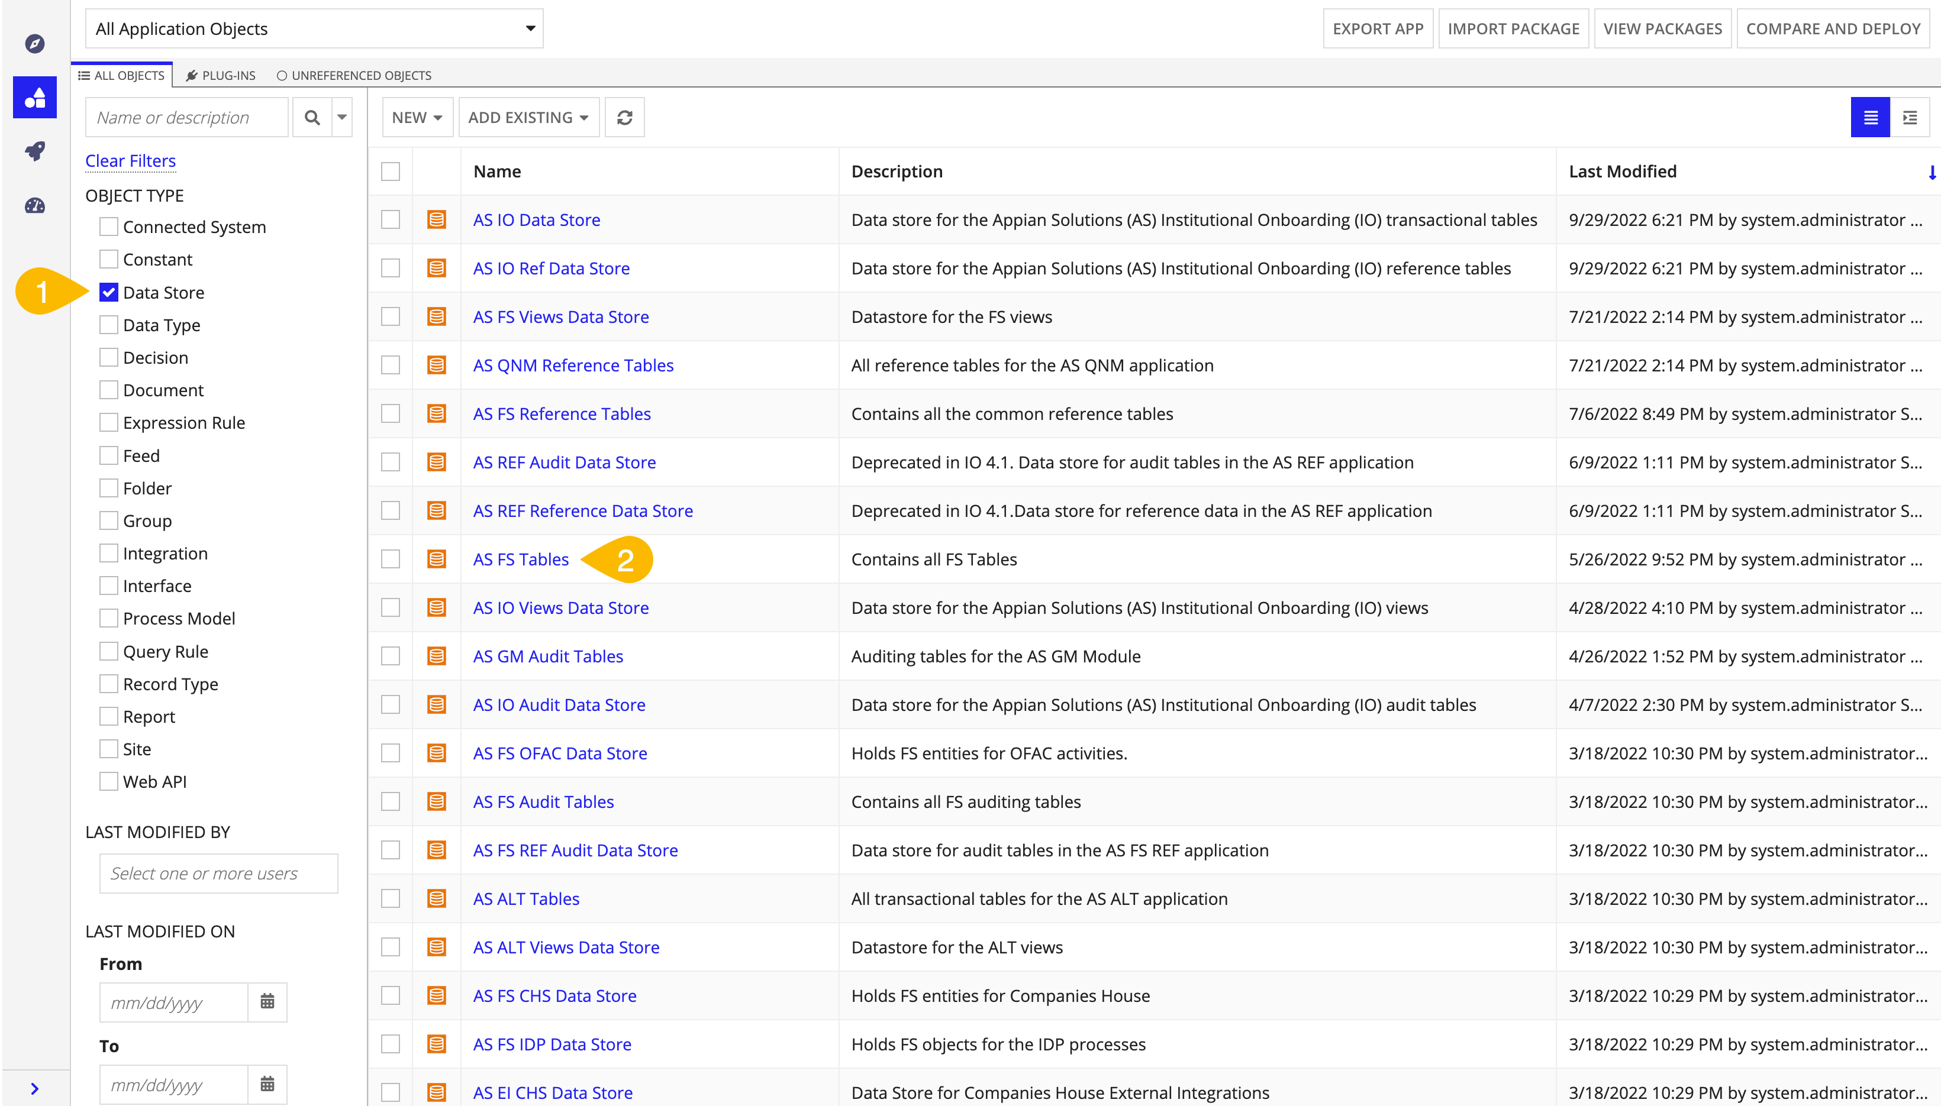Check the Data Type object type checkbox
The image size is (1941, 1106).
pos(108,324)
